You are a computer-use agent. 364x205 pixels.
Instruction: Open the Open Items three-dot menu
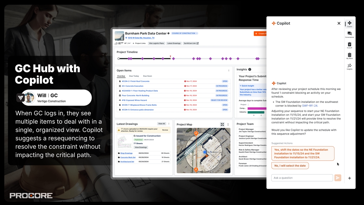tap(229, 70)
